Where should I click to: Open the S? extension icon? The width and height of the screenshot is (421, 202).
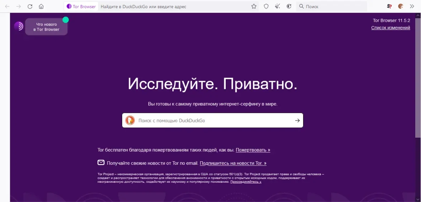389,6
